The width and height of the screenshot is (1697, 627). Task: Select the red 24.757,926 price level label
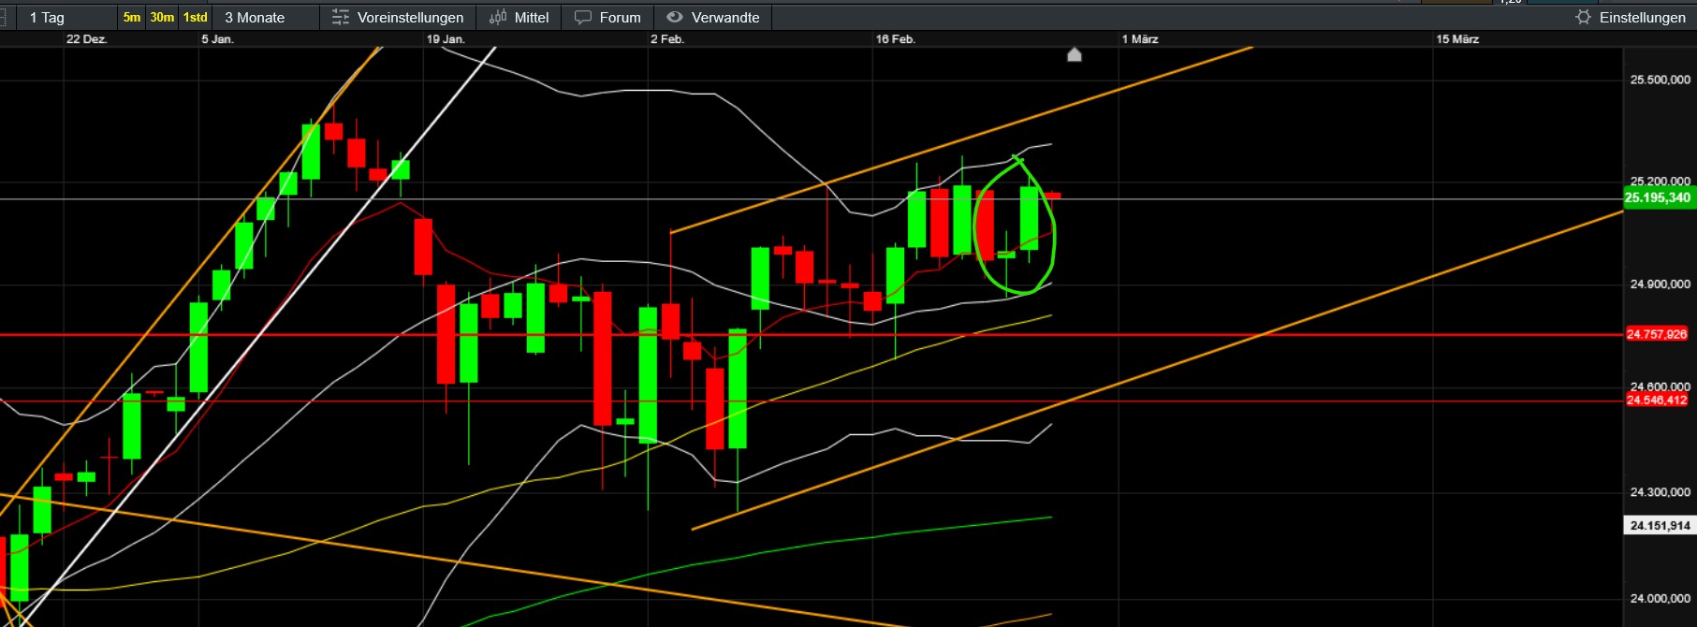point(1657,334)
